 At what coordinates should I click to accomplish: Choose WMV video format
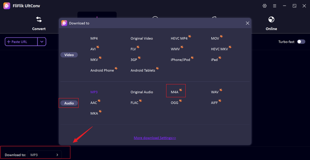tap(176, 49)
